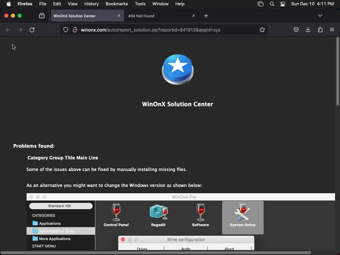Select the System Setup icon

(243, 217)
